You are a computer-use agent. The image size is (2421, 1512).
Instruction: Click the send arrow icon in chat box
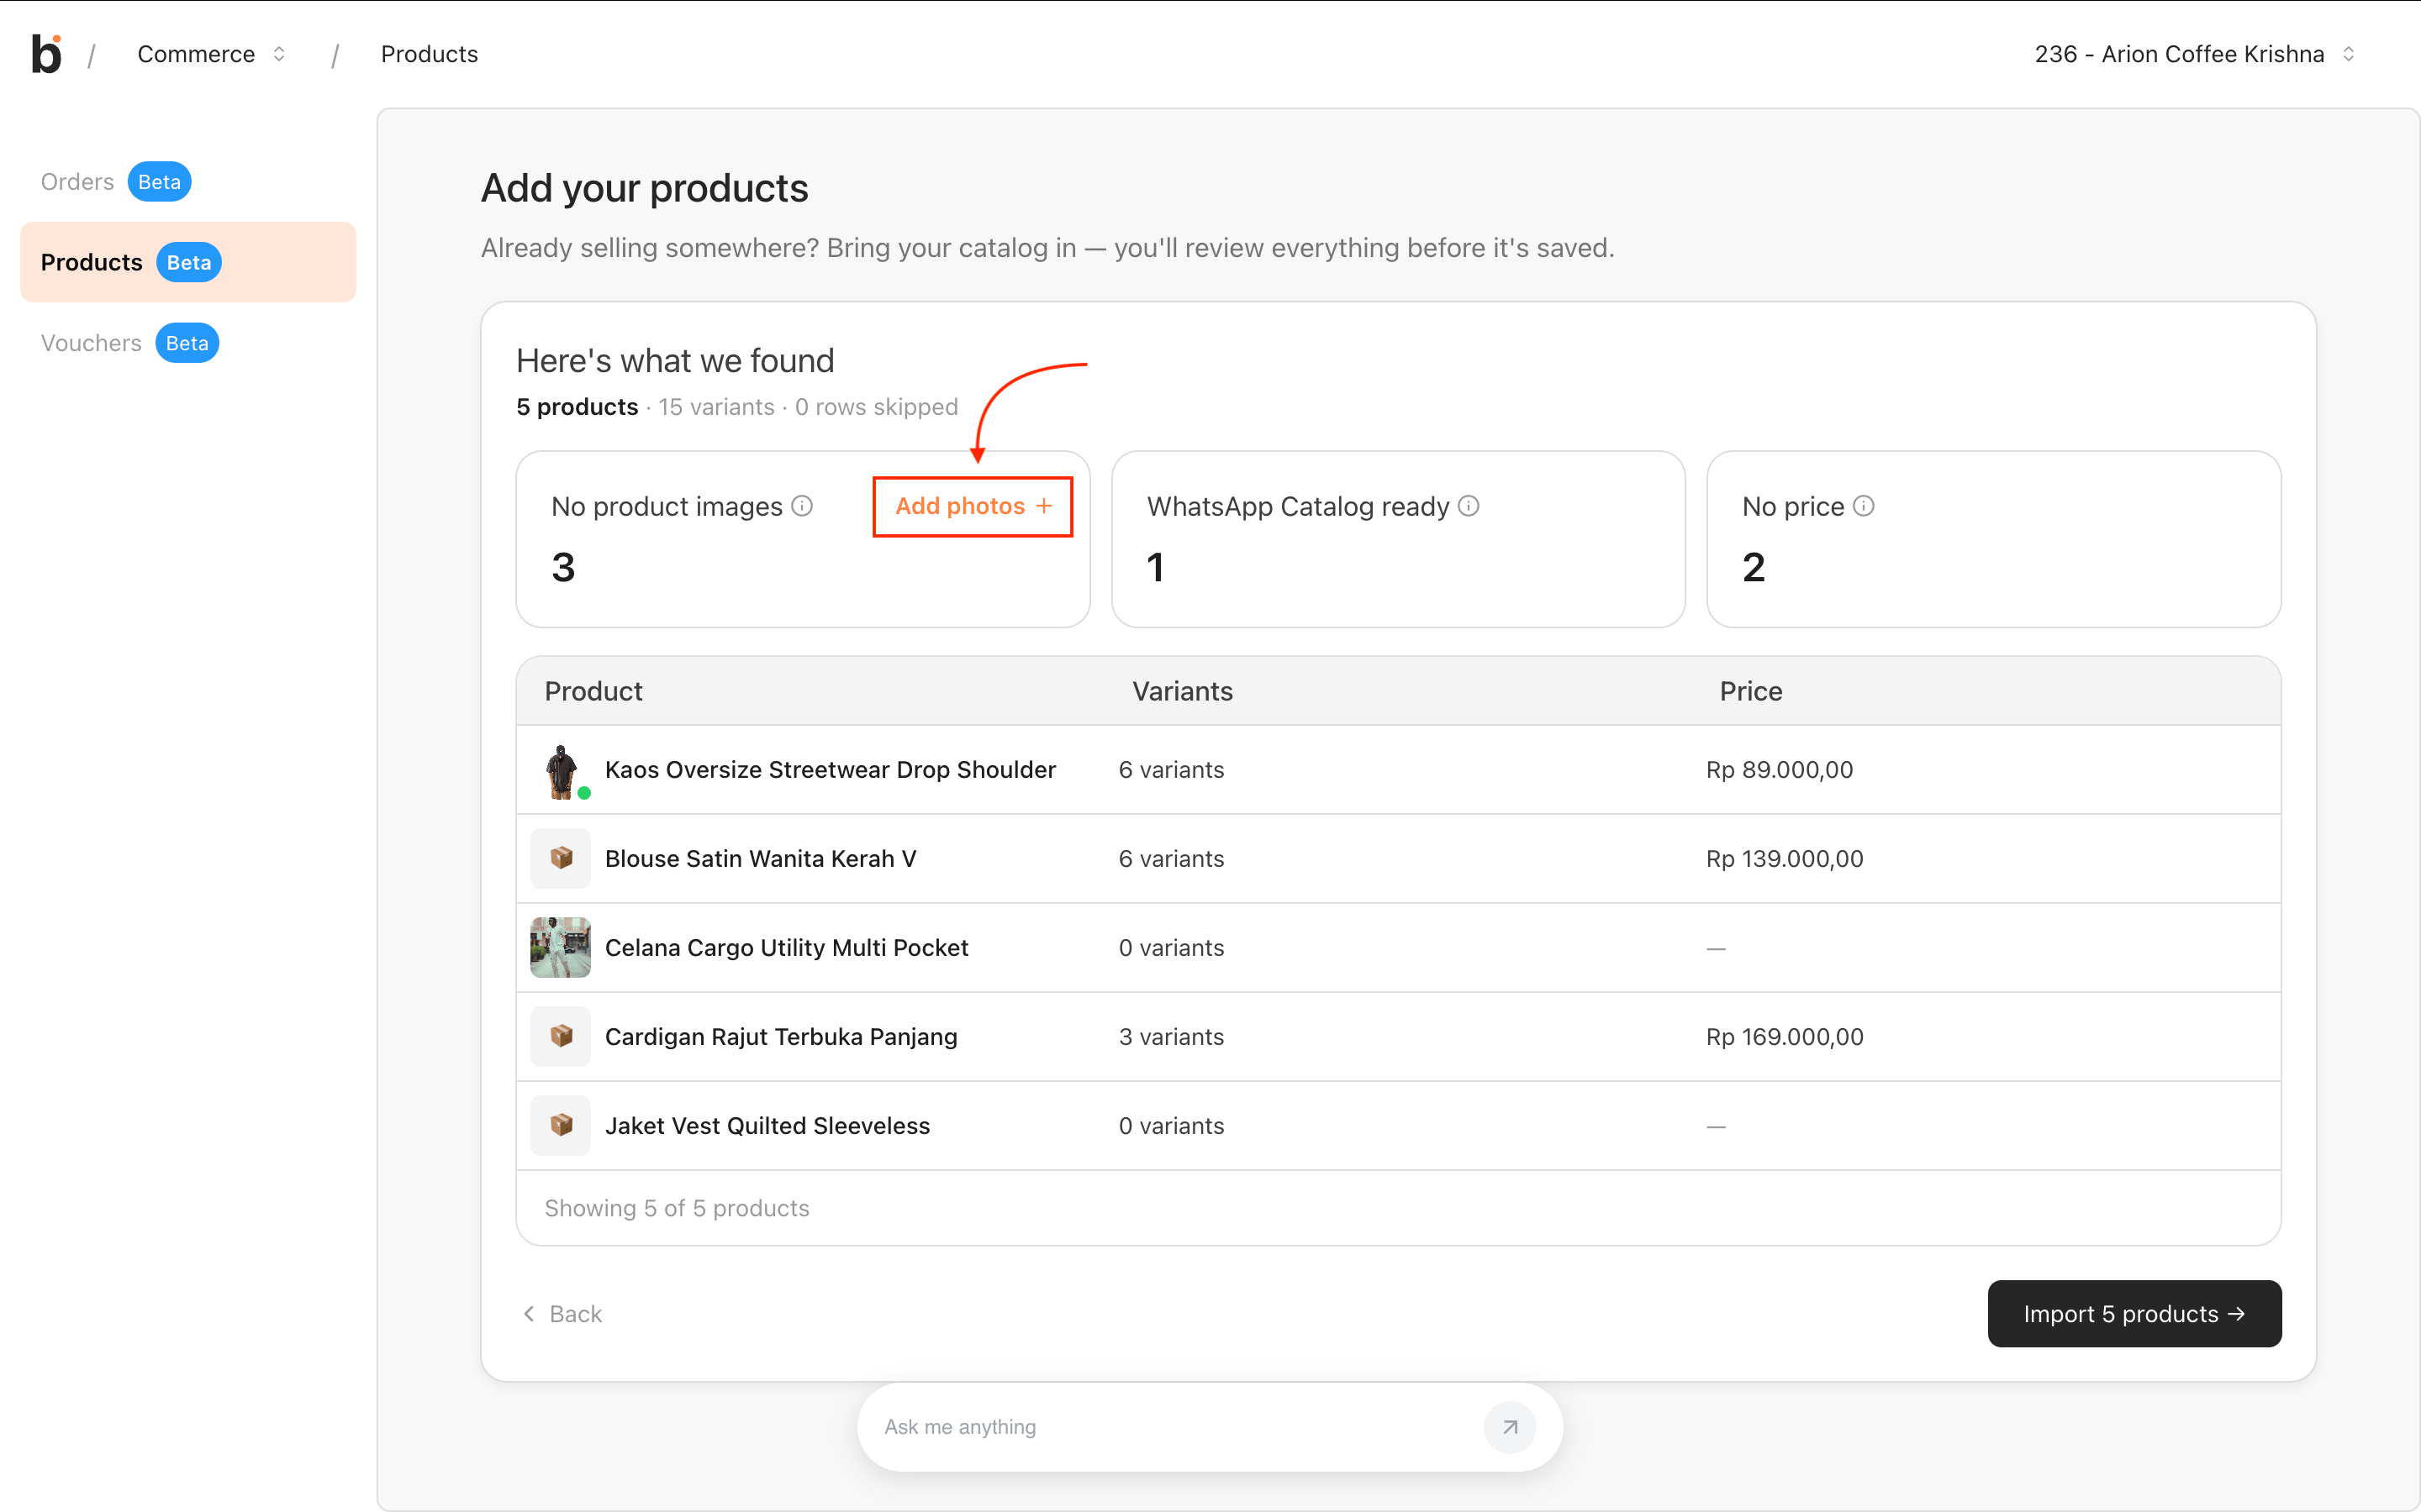click(1510, 1427)
